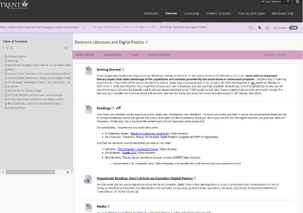Move Table of Contents to new window
This screenshot has width=303, height=213.
11,48
